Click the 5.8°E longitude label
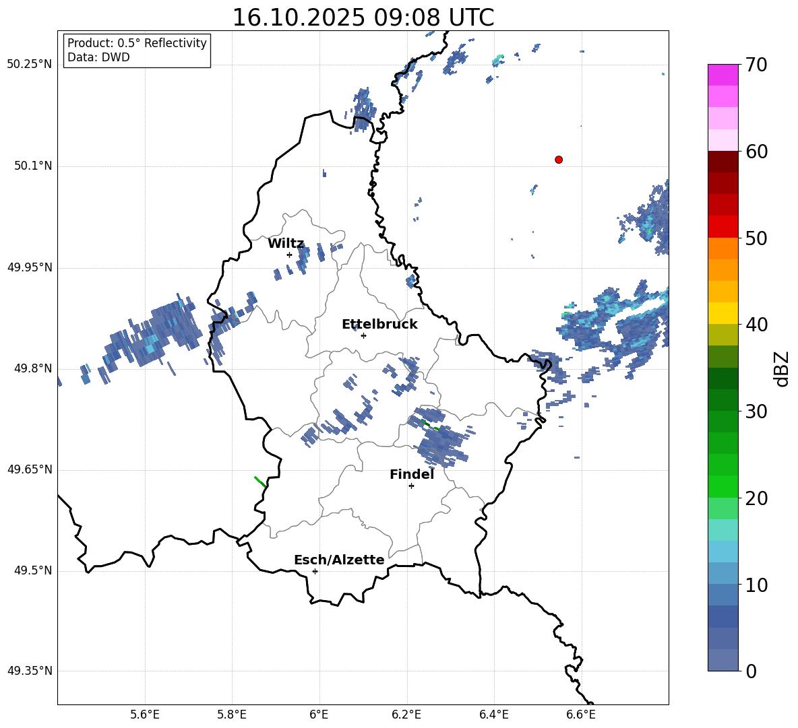Viewport: 798px width, 728px height. 232,715
